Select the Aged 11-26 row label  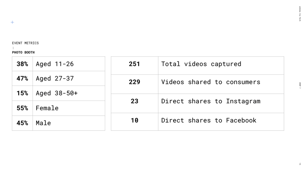(x=55, y=64)
